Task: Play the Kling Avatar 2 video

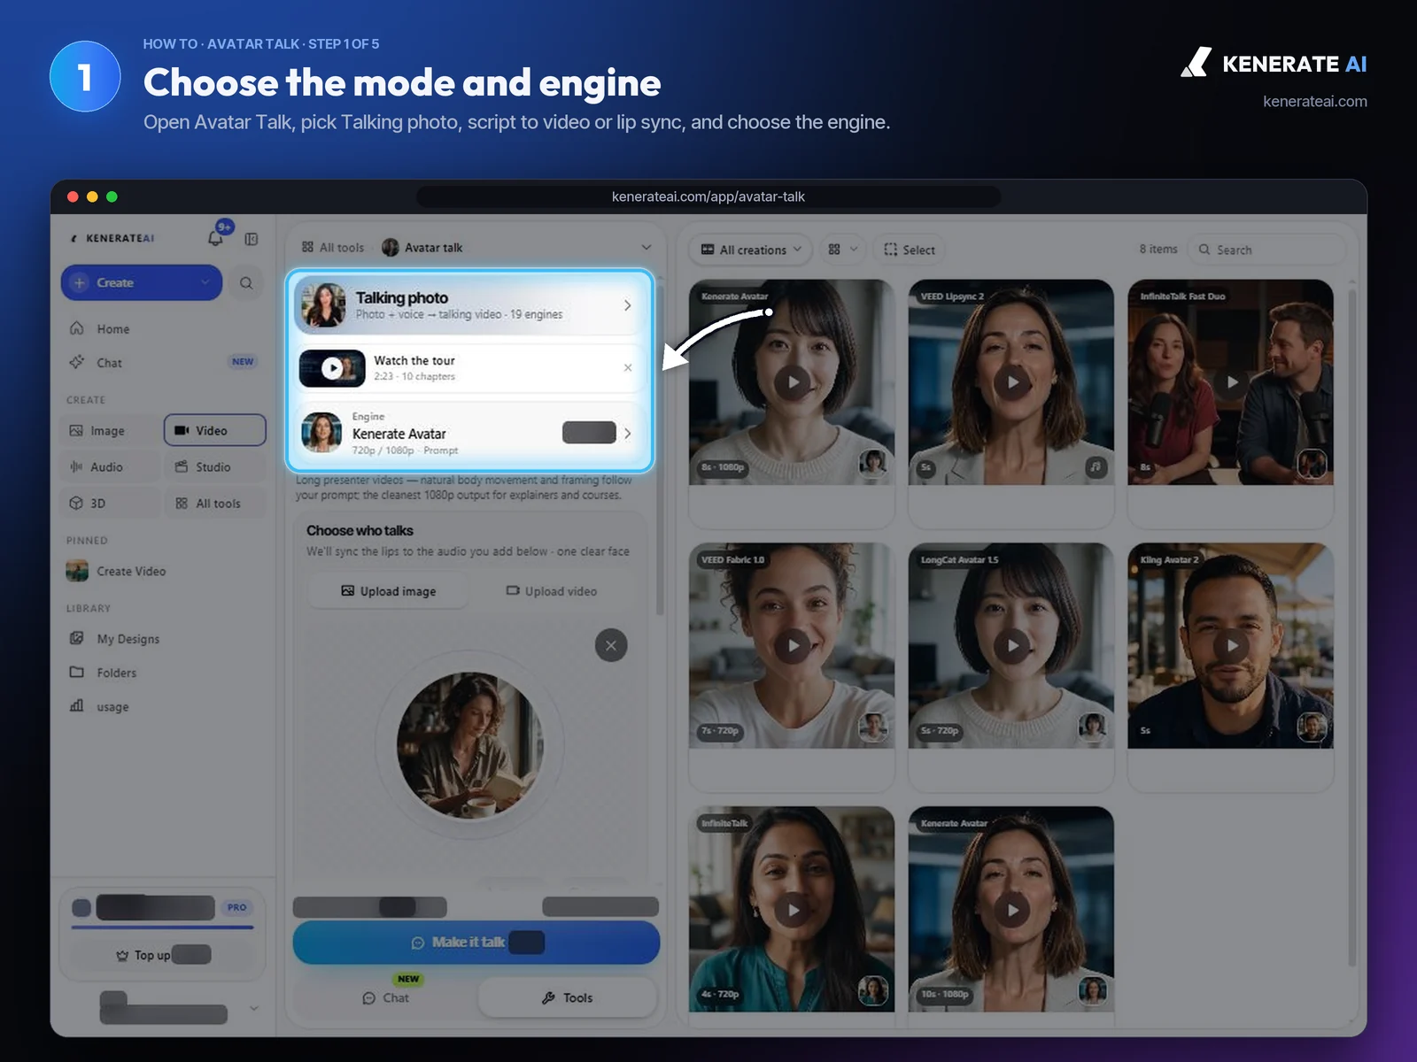Action: [1232, 646]
